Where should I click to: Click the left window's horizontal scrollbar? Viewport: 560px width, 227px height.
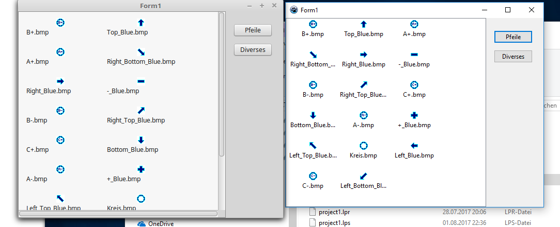(x=118, y=213)
